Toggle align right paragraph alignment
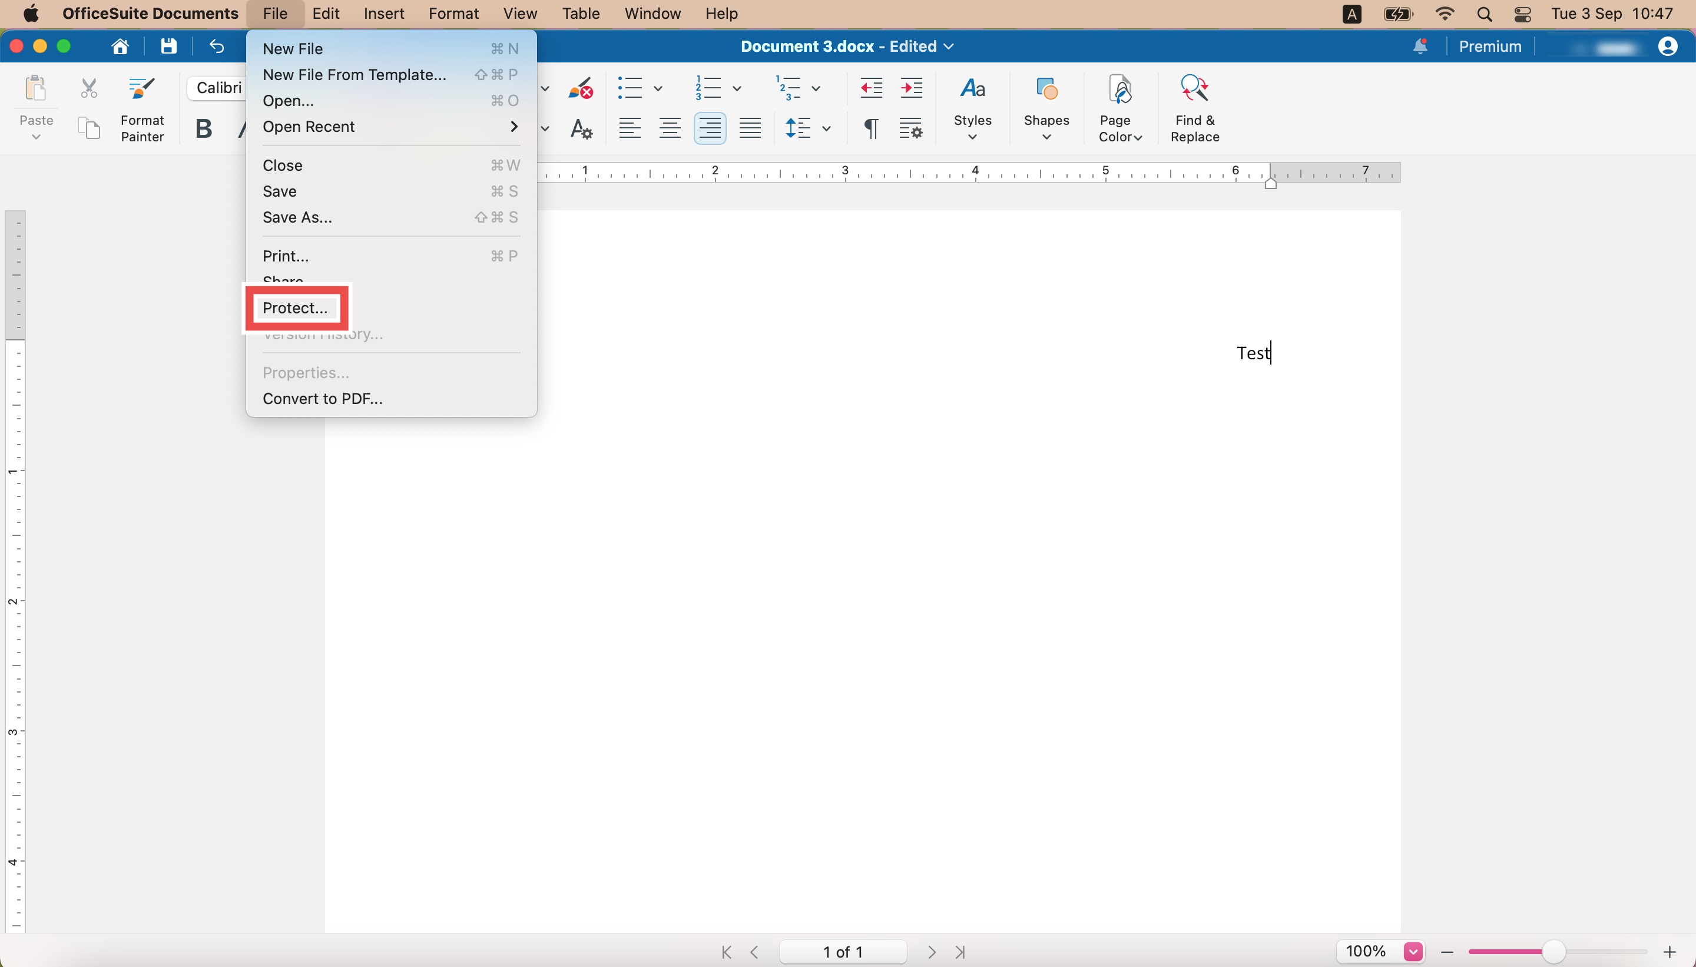The width and height of the screenshot is (1696, 967). coord(710,128)
